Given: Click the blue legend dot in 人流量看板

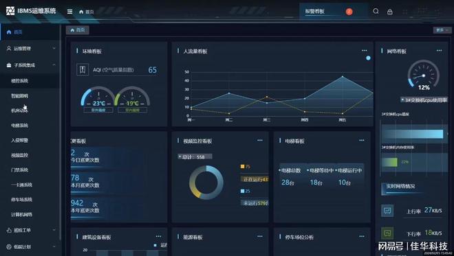Looking at the screenshot, I should click(368, 58).
